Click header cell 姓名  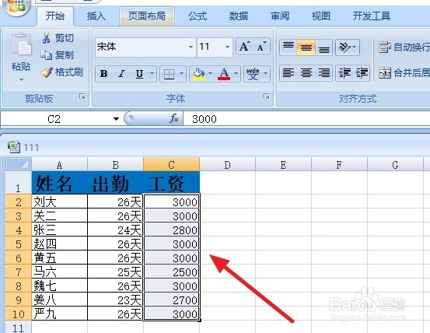coord(60,183)
